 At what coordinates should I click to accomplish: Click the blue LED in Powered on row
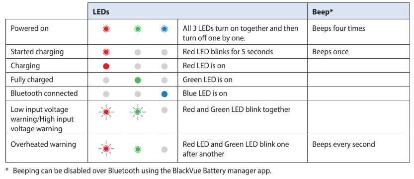[x=164, y=29]
